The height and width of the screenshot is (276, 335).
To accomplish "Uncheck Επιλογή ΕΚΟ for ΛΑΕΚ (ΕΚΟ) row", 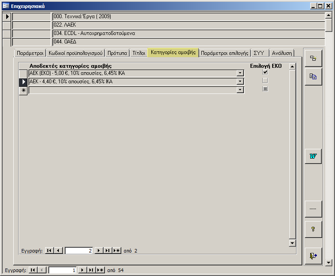I will tap(265, 72).
